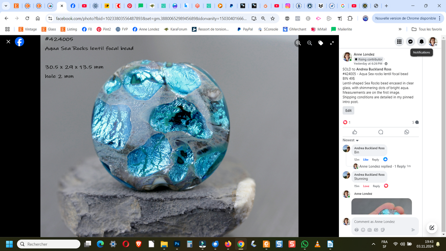Open the tab search dropdown in Chrome
The width and height of the screenshot is (446, 251).
(x=6, y=6)
